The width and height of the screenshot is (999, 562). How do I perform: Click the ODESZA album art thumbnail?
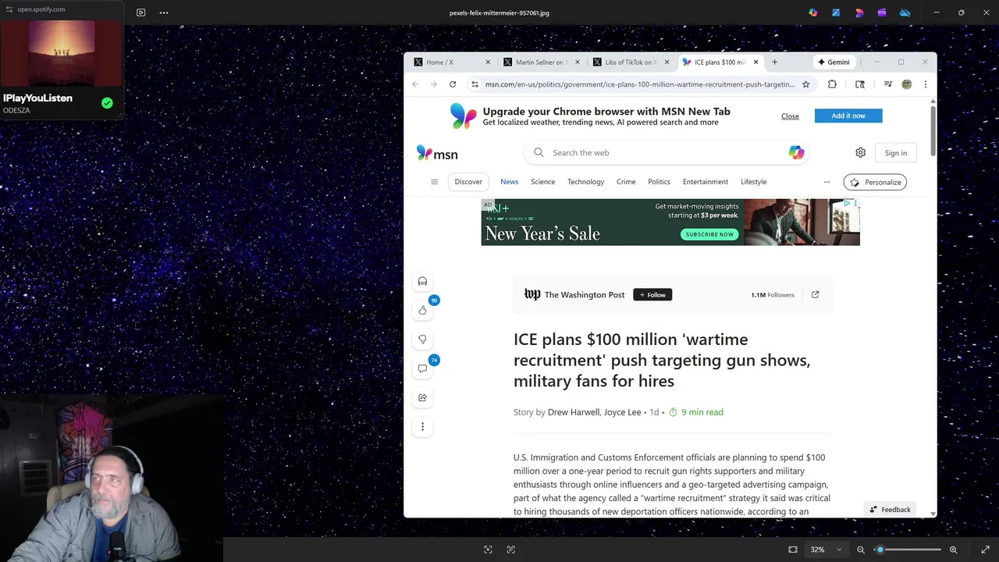[62, 53]
